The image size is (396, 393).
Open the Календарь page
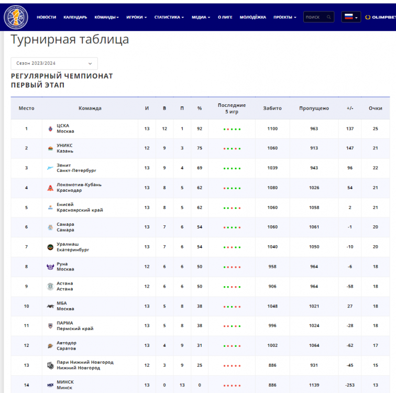pos(75,17)
